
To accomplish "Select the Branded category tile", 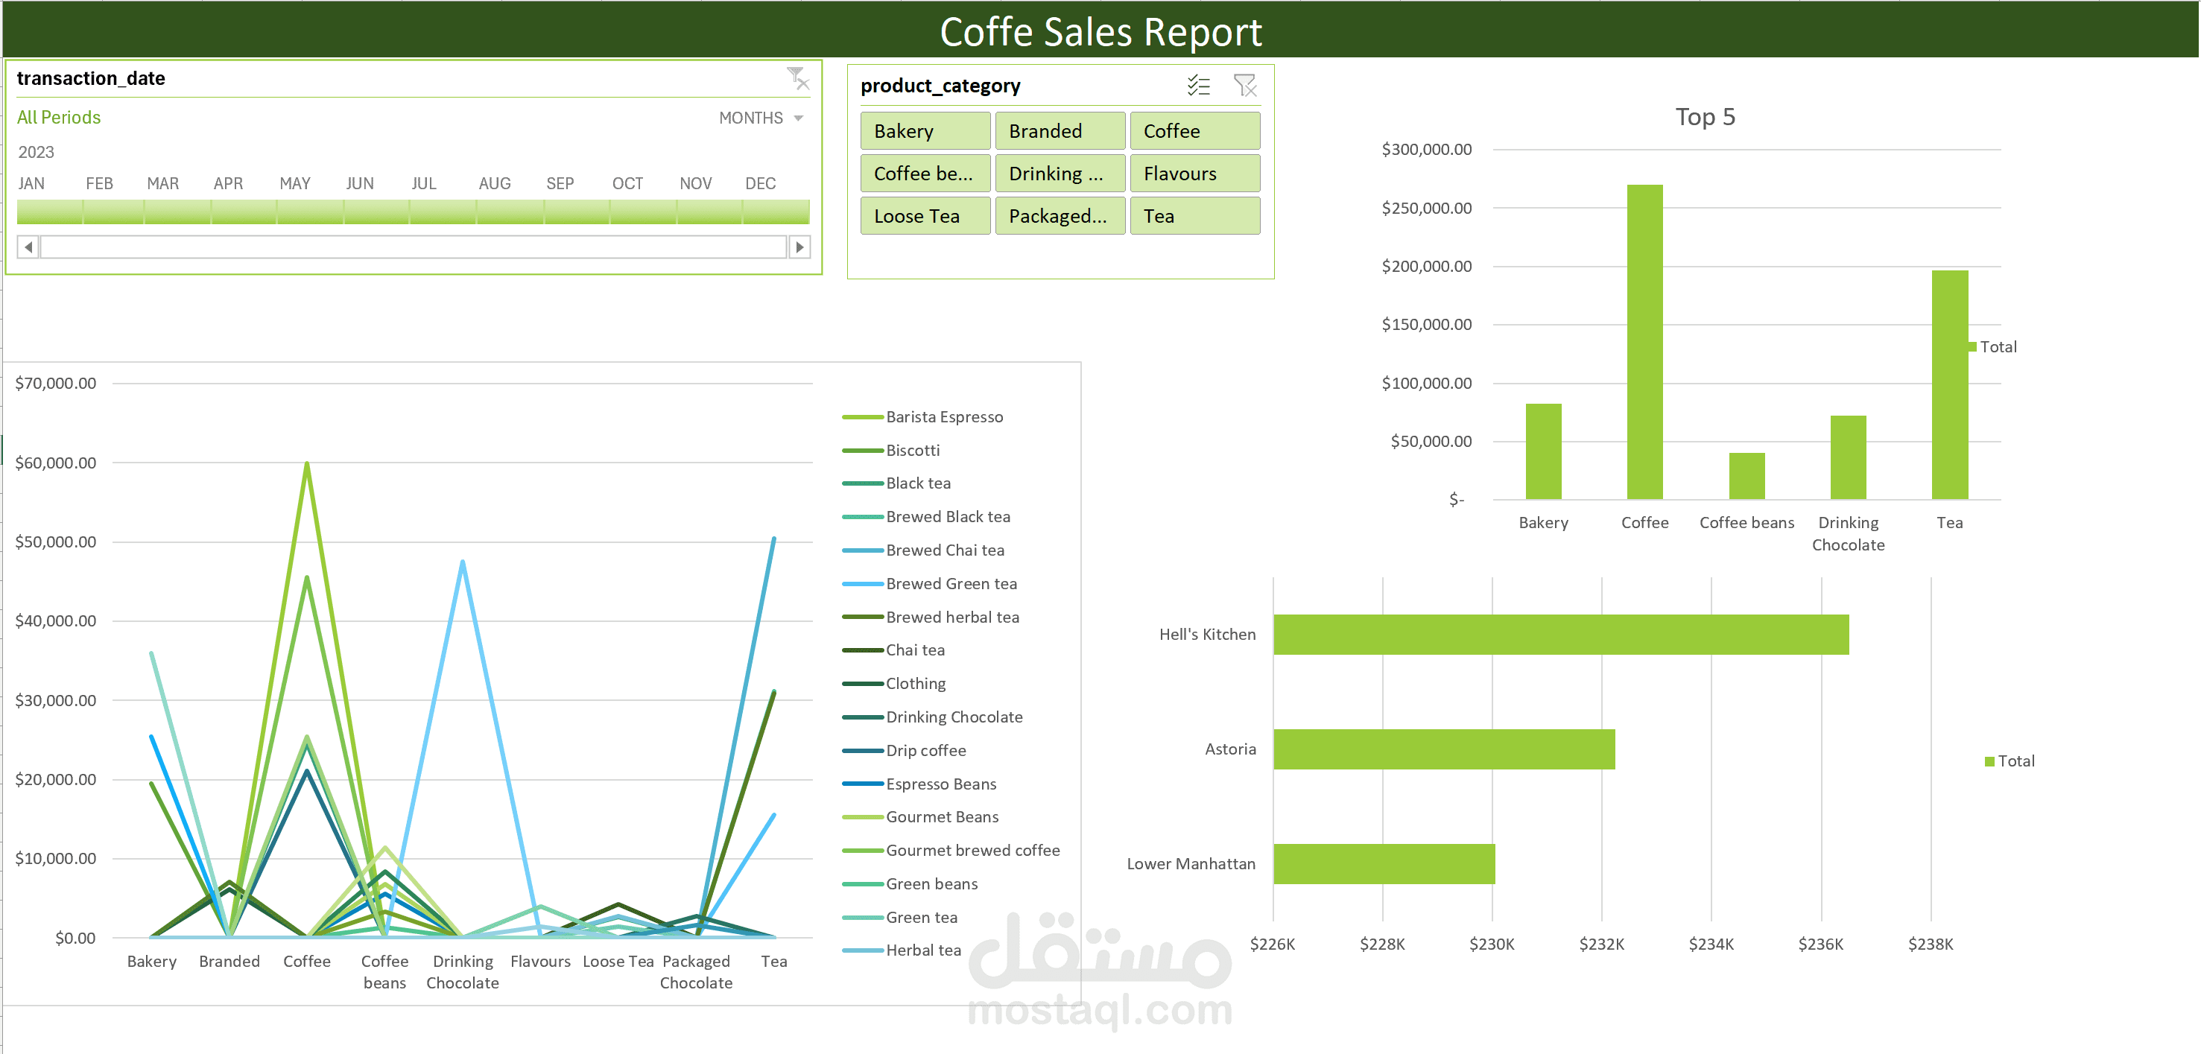I will click(x=1060, y=130).
